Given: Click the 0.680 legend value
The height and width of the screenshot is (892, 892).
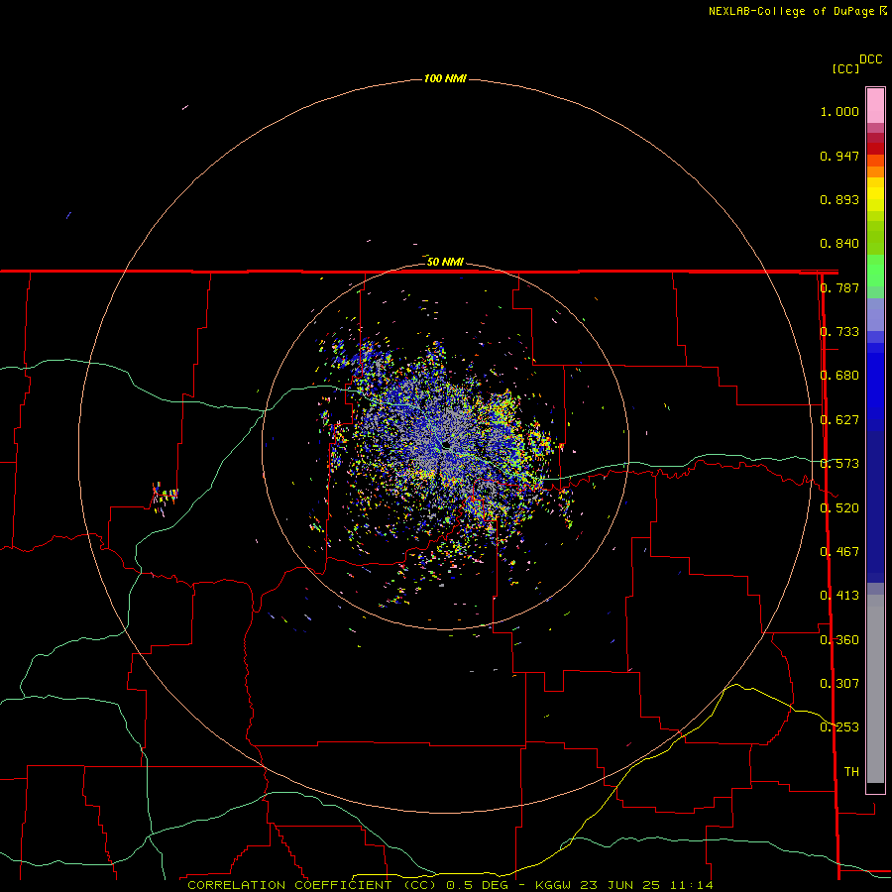Looking at the screenshot, I should click(x=839, y=376).
